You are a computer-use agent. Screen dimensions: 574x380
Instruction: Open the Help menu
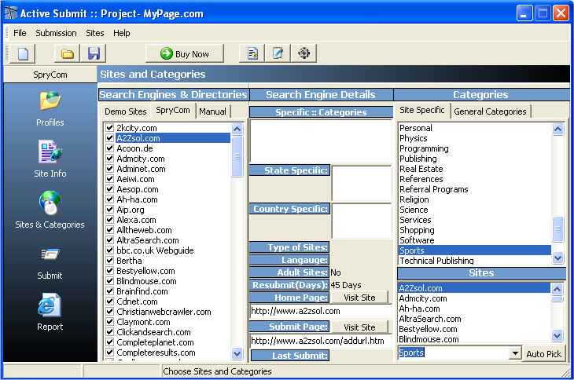(122, 33)
